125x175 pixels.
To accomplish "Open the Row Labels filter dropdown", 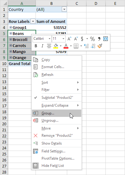I will click(x=33, y=21).
